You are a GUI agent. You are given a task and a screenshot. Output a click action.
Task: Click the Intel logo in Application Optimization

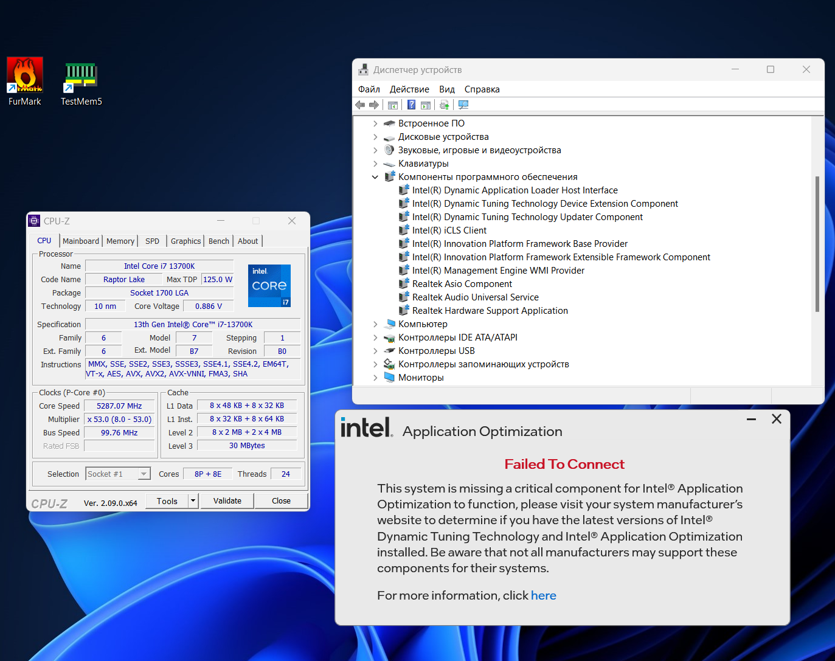tap(366, 427)
